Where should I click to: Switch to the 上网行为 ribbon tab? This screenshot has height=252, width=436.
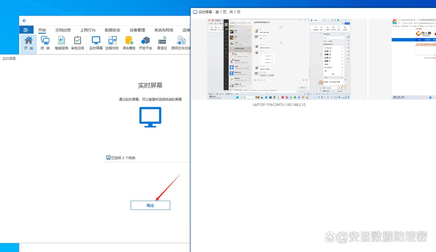[x=88, y=30]
